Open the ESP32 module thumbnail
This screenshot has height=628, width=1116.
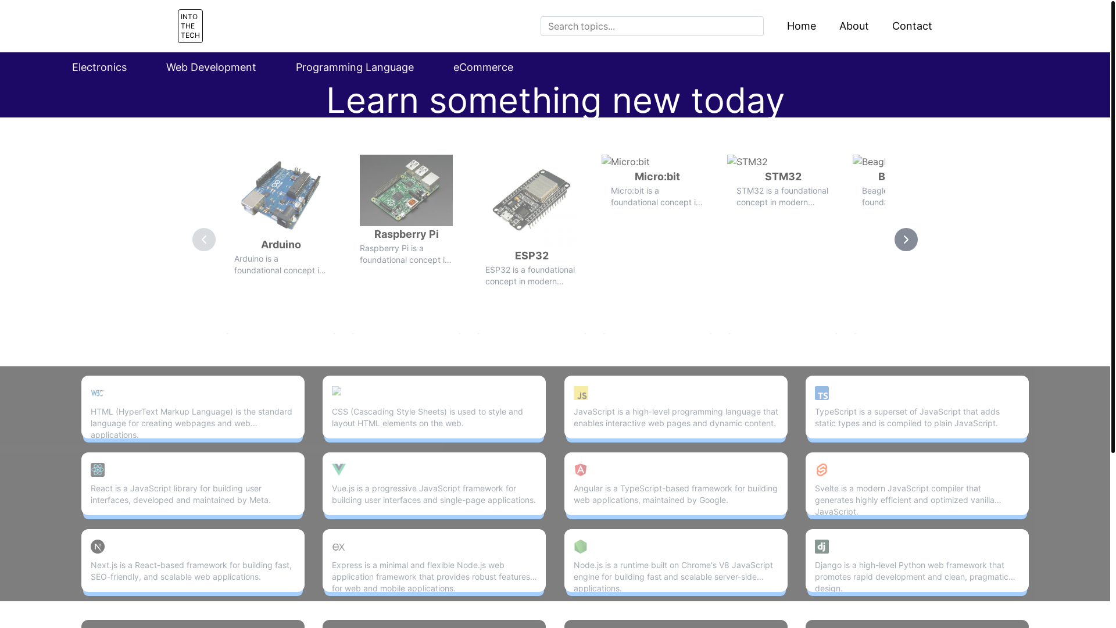click(x=532, y=201)
